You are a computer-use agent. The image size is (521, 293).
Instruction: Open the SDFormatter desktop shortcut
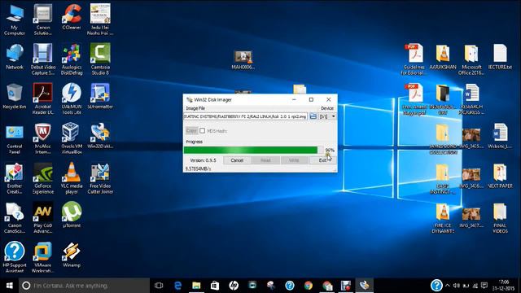click(100, 96)
